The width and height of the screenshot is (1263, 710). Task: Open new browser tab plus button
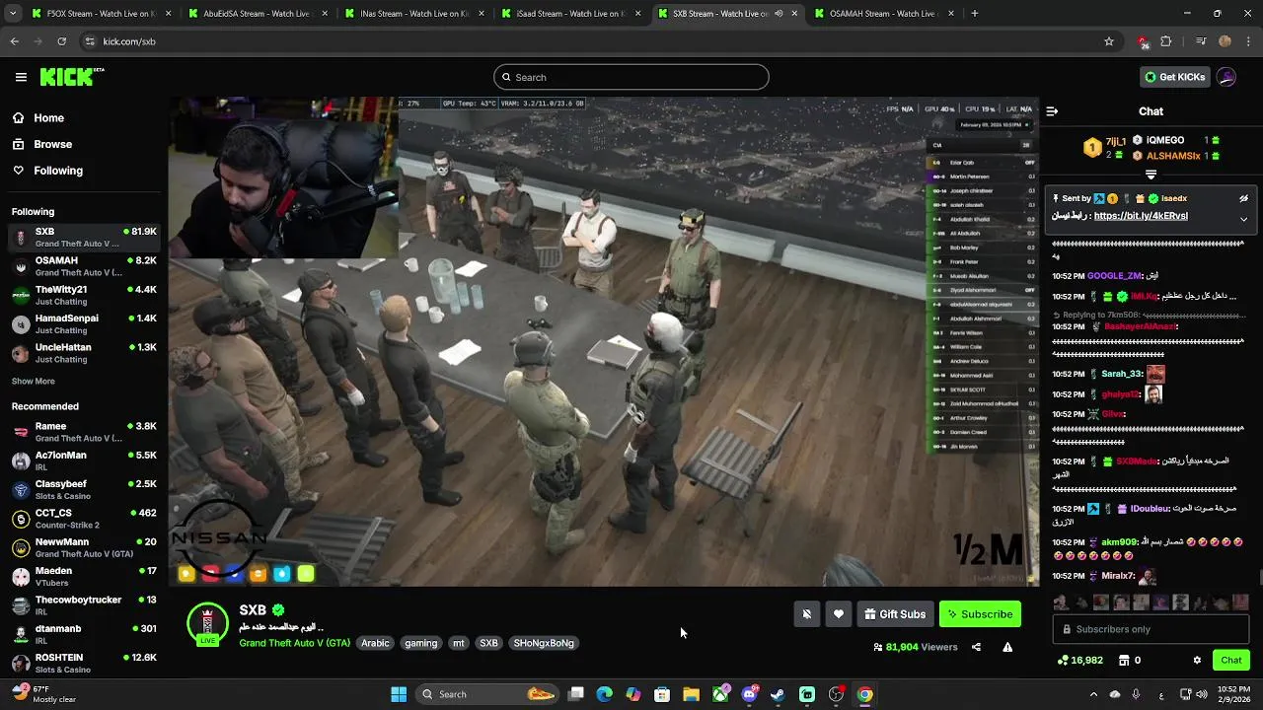[974, 14]
